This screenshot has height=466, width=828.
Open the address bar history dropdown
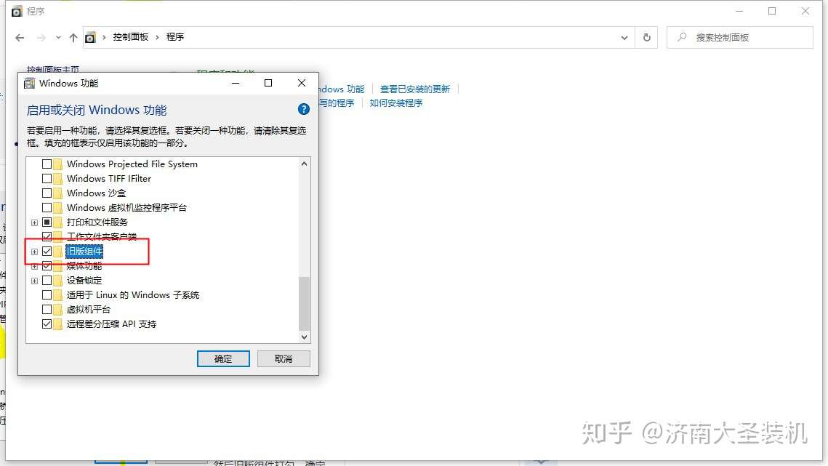point(624,38)
